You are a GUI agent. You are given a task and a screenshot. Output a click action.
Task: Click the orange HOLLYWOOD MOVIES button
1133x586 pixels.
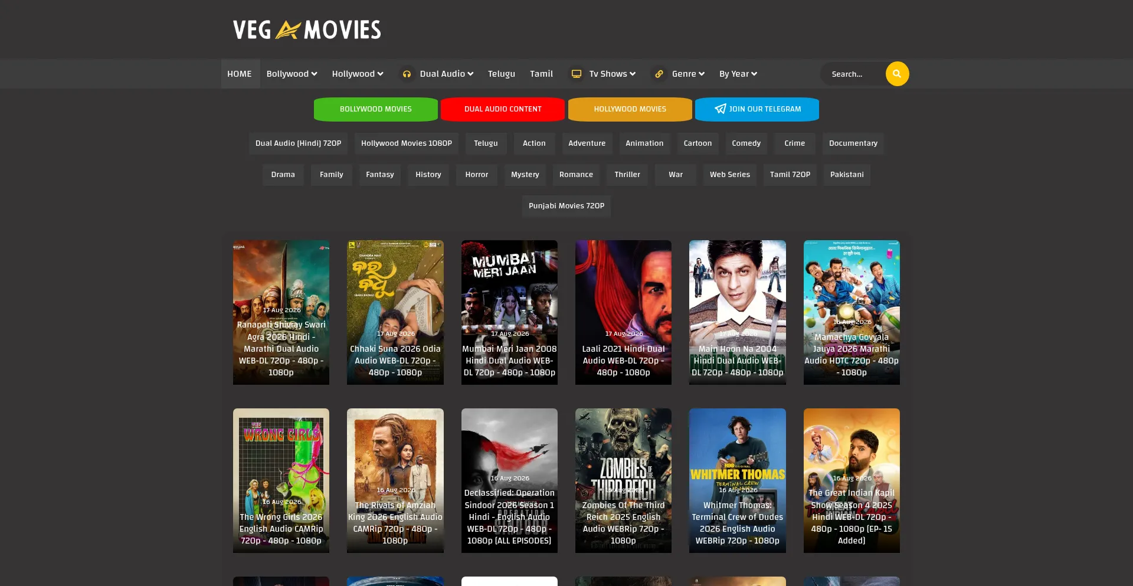[x=630, y=109]
